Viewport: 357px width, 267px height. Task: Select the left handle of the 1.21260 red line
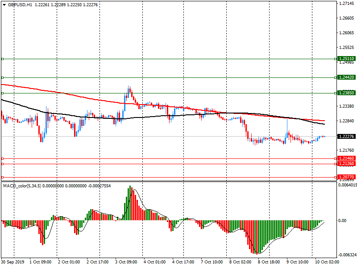[2, 164]
